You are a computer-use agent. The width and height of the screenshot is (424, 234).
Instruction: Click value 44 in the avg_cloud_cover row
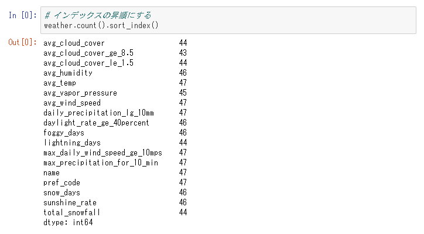[x=183, y=43]
